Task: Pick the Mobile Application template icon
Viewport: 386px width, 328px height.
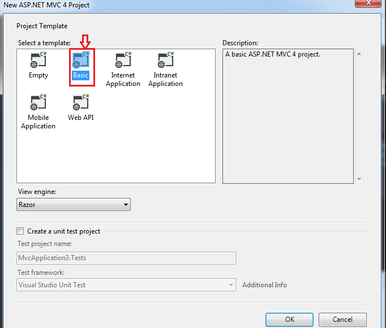Action: (38, 102)
